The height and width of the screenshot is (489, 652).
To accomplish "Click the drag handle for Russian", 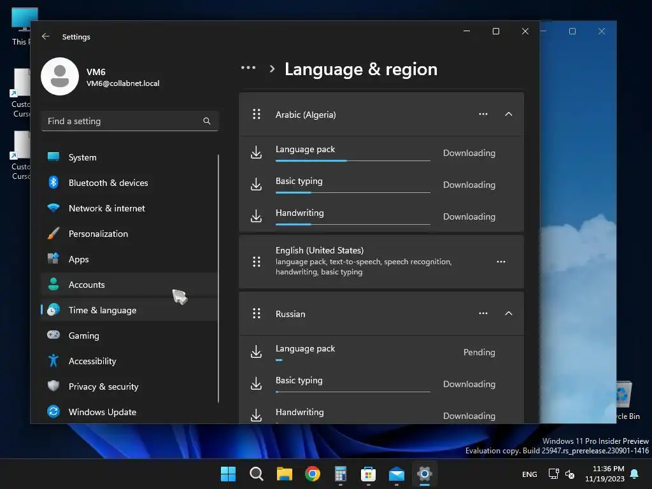I will [257, 313].
